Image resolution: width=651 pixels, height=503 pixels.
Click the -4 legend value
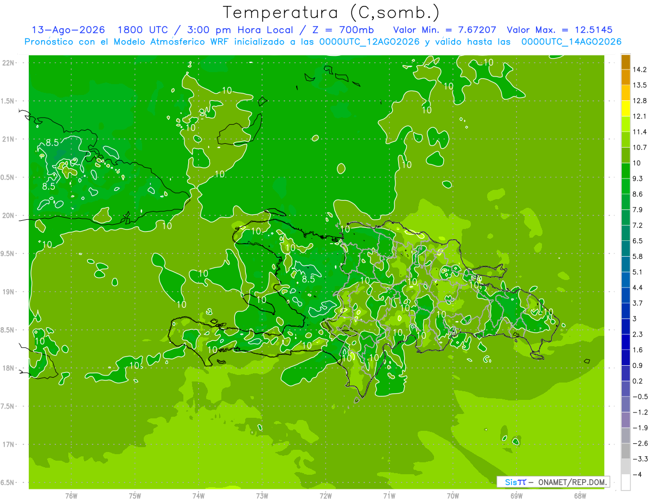click(638, 475)
